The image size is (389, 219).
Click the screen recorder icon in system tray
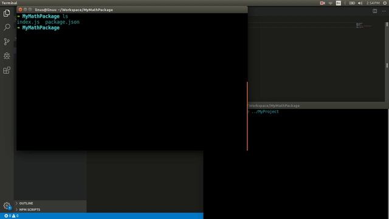pyautogui.click(x=323, y=3)
